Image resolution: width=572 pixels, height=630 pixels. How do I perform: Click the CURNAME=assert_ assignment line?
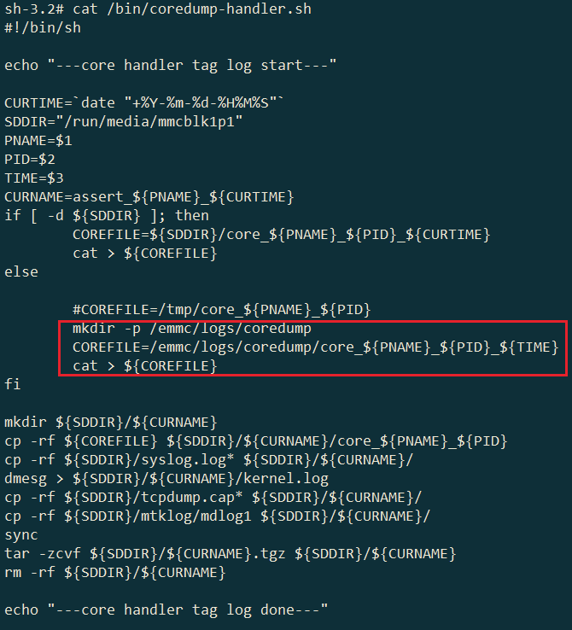click(x=149, y=197)
